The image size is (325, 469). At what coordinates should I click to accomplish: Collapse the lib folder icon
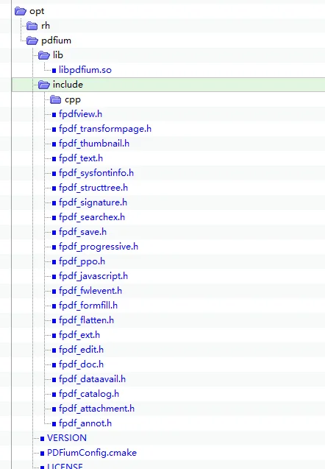click(x=44, y=55)
